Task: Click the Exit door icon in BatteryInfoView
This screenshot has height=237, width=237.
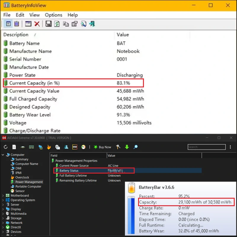Action: coord(92,24)
